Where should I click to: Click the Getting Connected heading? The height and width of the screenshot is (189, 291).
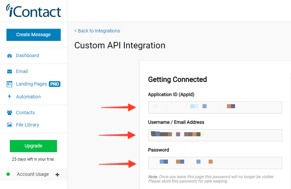(x=177, y=79)
